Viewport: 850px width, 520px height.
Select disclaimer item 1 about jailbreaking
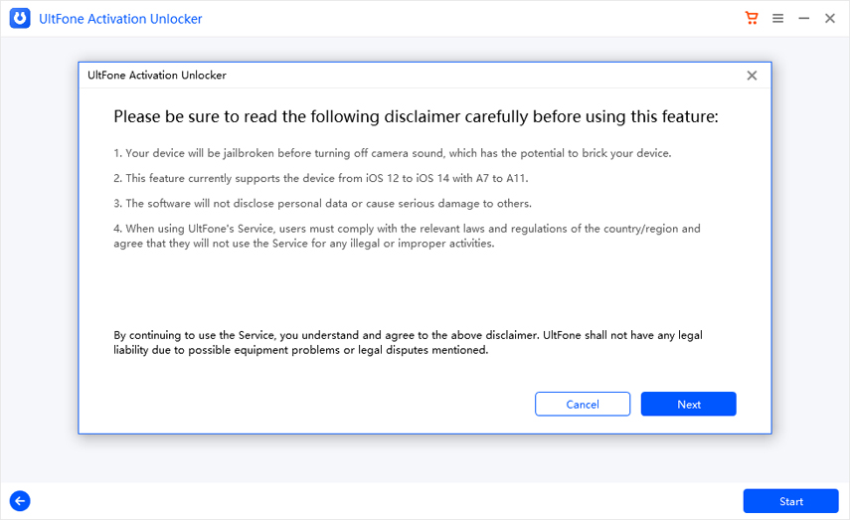(393, 152)
